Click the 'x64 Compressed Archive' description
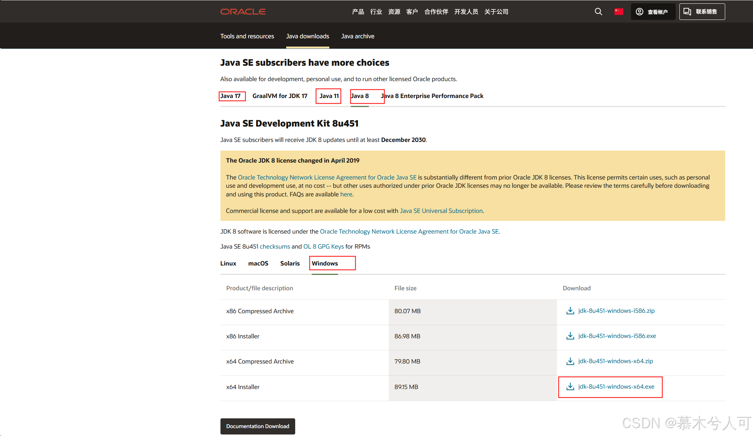Viewport: 753px width, 436px height. click(x=260, y=361)
